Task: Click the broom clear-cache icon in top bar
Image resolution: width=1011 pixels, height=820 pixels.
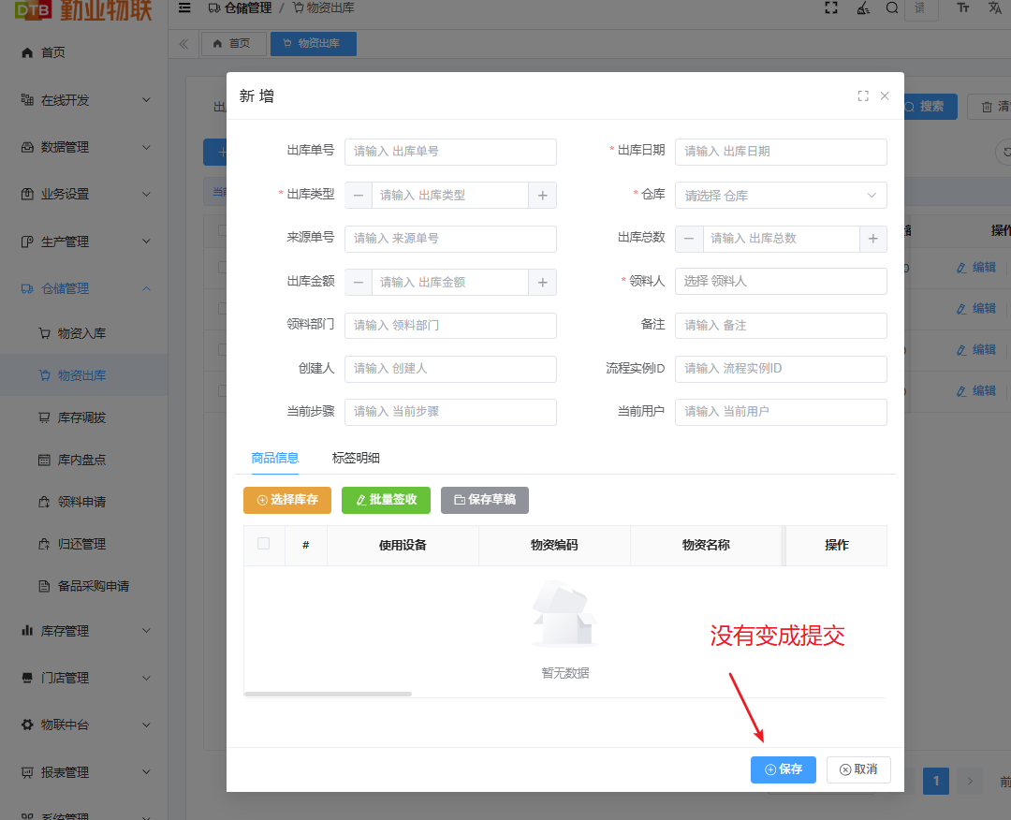Action: click(863, 7)
